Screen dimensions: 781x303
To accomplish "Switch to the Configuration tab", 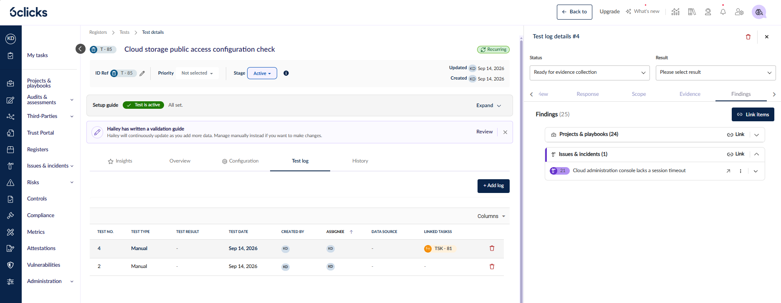I will 240,161.
